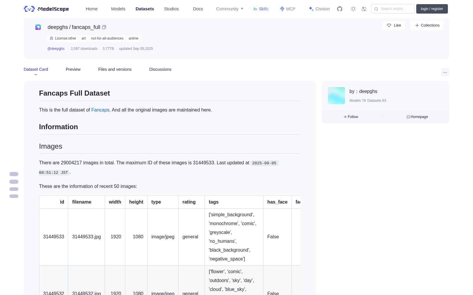The image size is (473, 295).
Task: Open the MCP nav item
Action: [x=288, y=9]
